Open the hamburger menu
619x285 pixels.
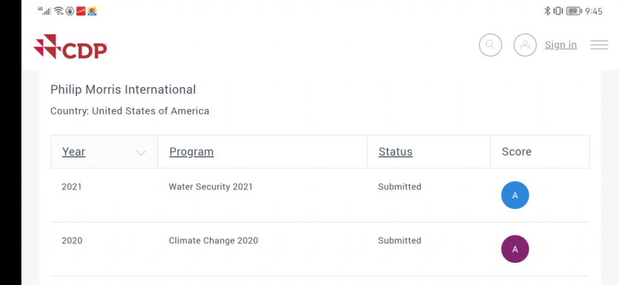click(599, 45)
